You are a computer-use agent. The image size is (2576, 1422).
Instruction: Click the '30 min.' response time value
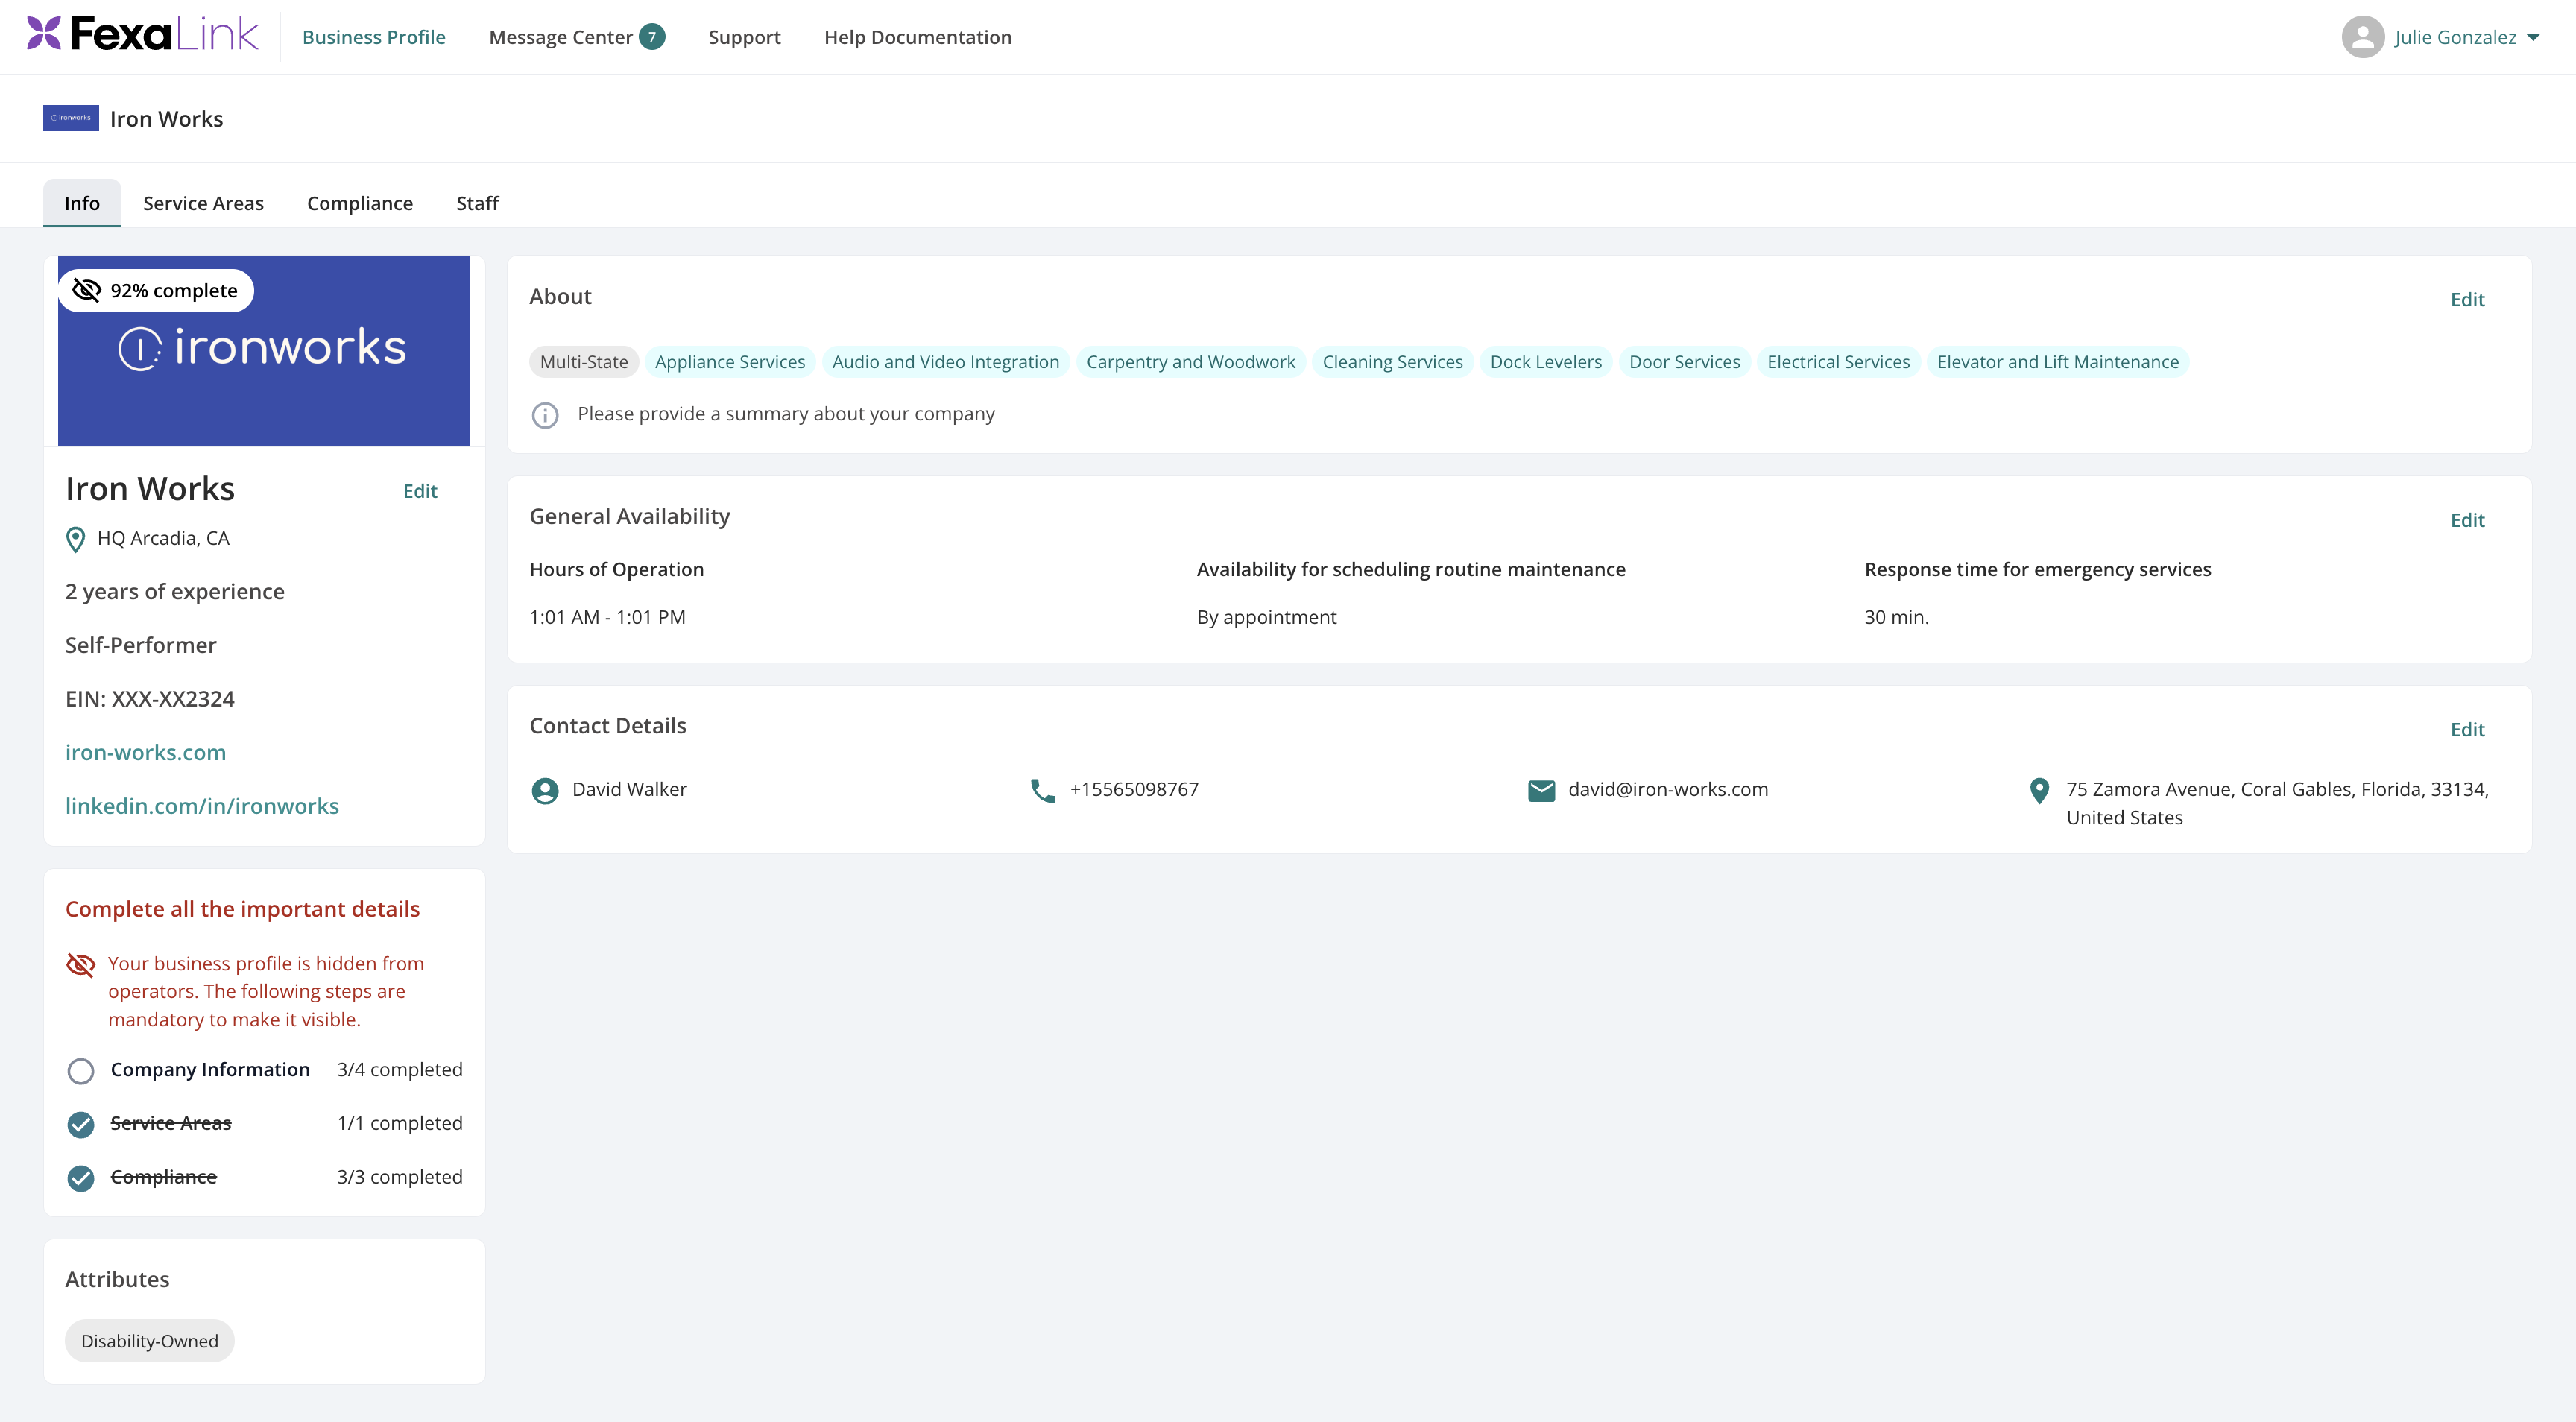[1896, 617]
